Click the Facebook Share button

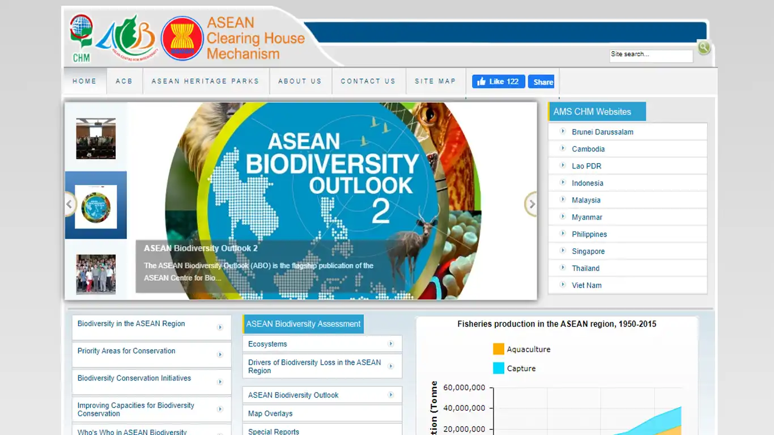point(541,82)
